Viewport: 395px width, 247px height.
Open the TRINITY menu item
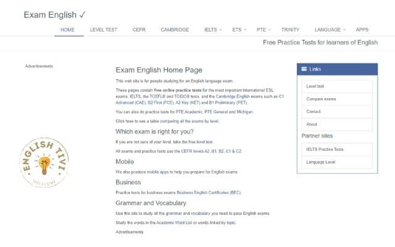pos(290,30)
